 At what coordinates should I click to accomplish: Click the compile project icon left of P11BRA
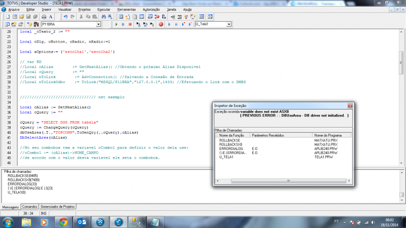(36, 24)
